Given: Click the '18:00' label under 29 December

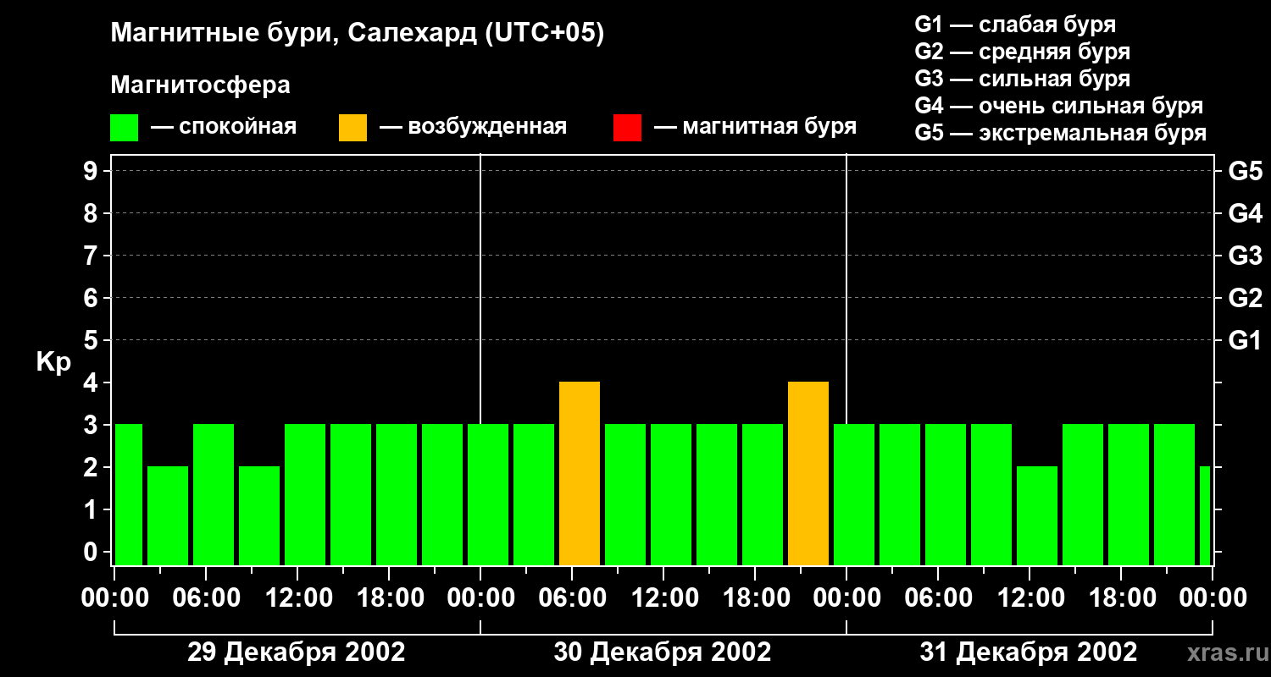Looking at the screenshot, I should tap(389, 597).
